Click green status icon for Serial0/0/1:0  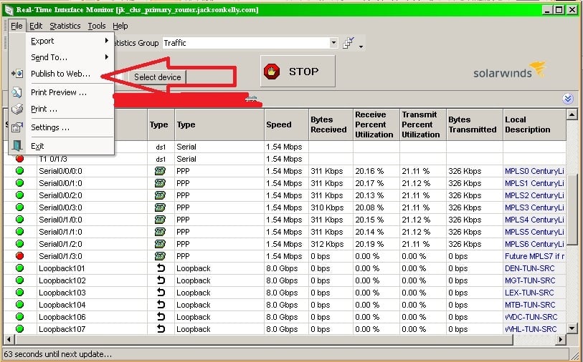pyautogui.click(x=19, y=183)
